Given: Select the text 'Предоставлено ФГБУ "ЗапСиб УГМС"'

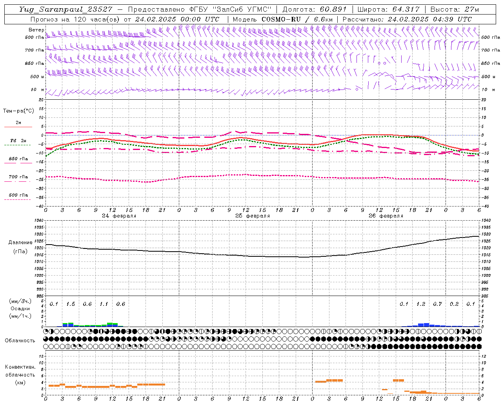Looking at the screenshot, I should (x=200, y=9).
